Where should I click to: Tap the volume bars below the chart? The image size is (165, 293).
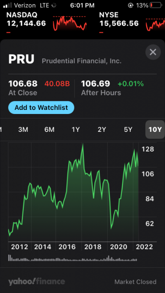72,258
